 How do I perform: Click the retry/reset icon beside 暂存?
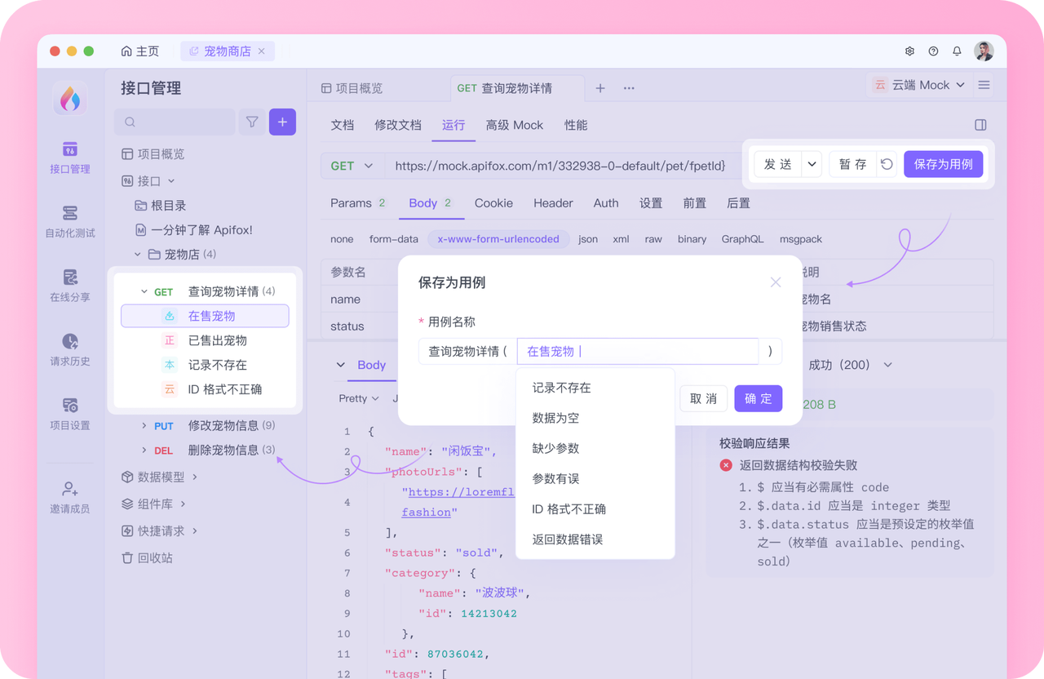888,163
